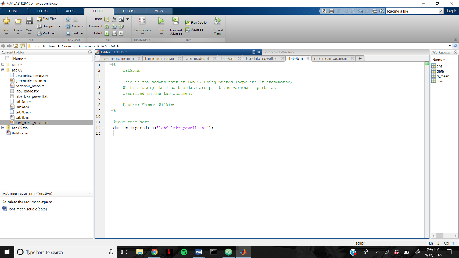Apply Smart Indent icon
Viewport: 459px width, 258px height.
107,34
